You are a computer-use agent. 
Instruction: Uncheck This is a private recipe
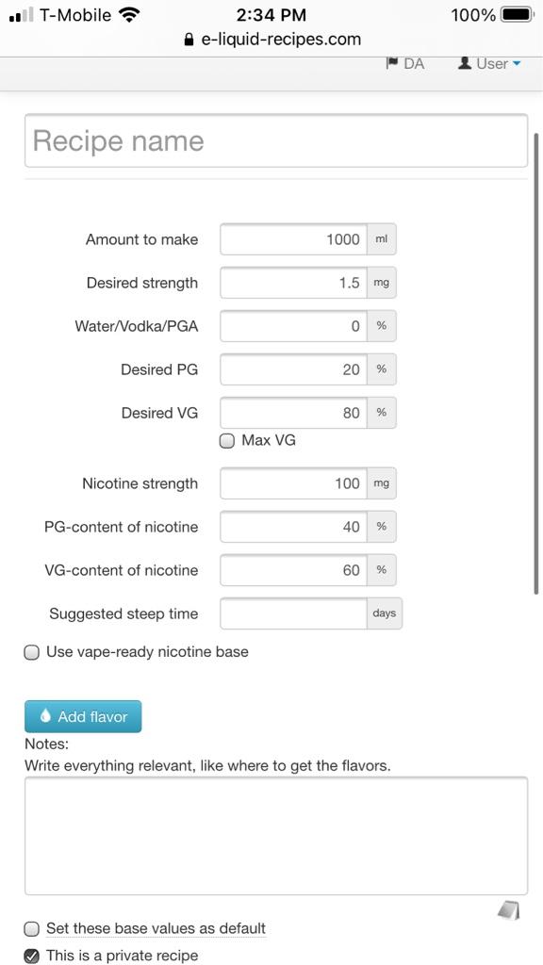31,956
